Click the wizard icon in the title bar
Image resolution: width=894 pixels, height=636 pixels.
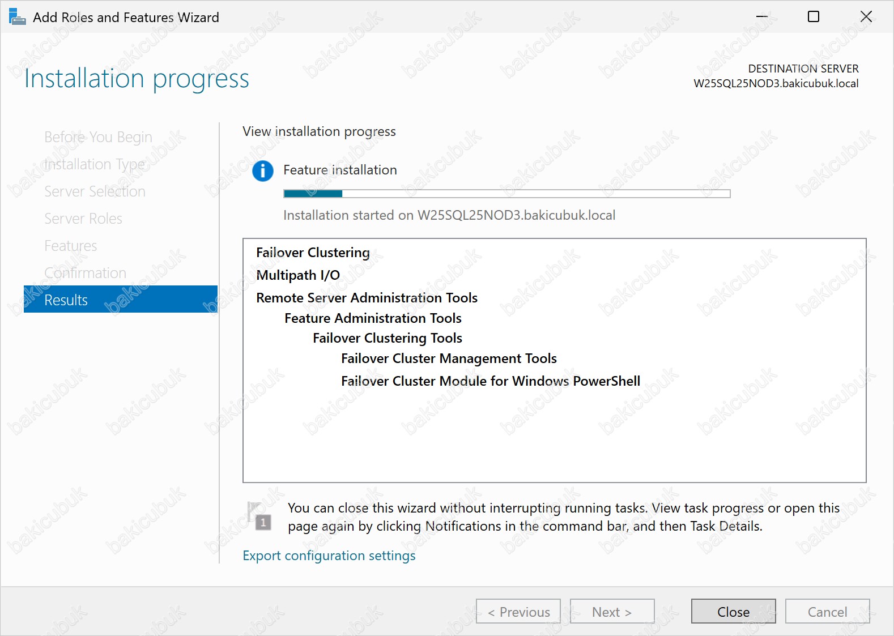(17, 17)
